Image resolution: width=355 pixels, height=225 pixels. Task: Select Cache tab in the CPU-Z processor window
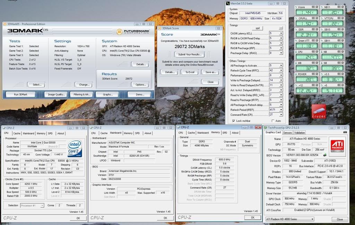coord(17,133)
